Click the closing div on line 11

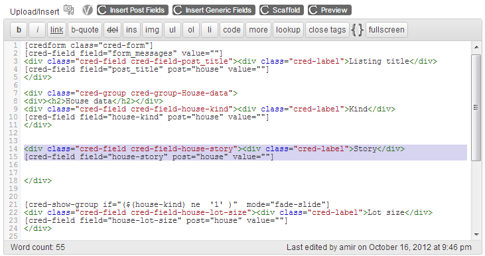click(x=38, y=125)
